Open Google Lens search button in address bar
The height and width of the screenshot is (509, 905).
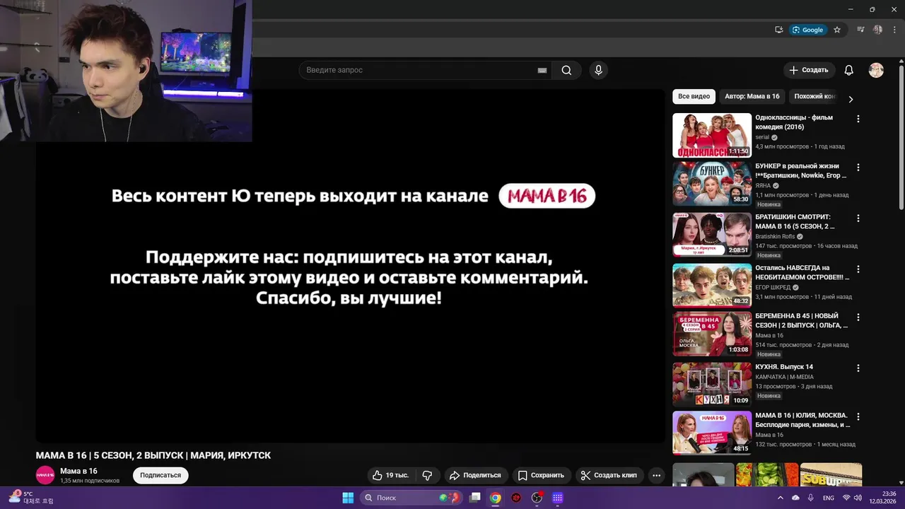tap(807, 30)
